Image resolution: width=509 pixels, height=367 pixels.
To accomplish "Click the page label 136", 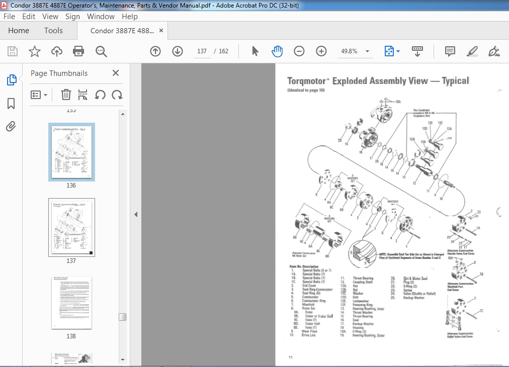I will coord(71,186).
